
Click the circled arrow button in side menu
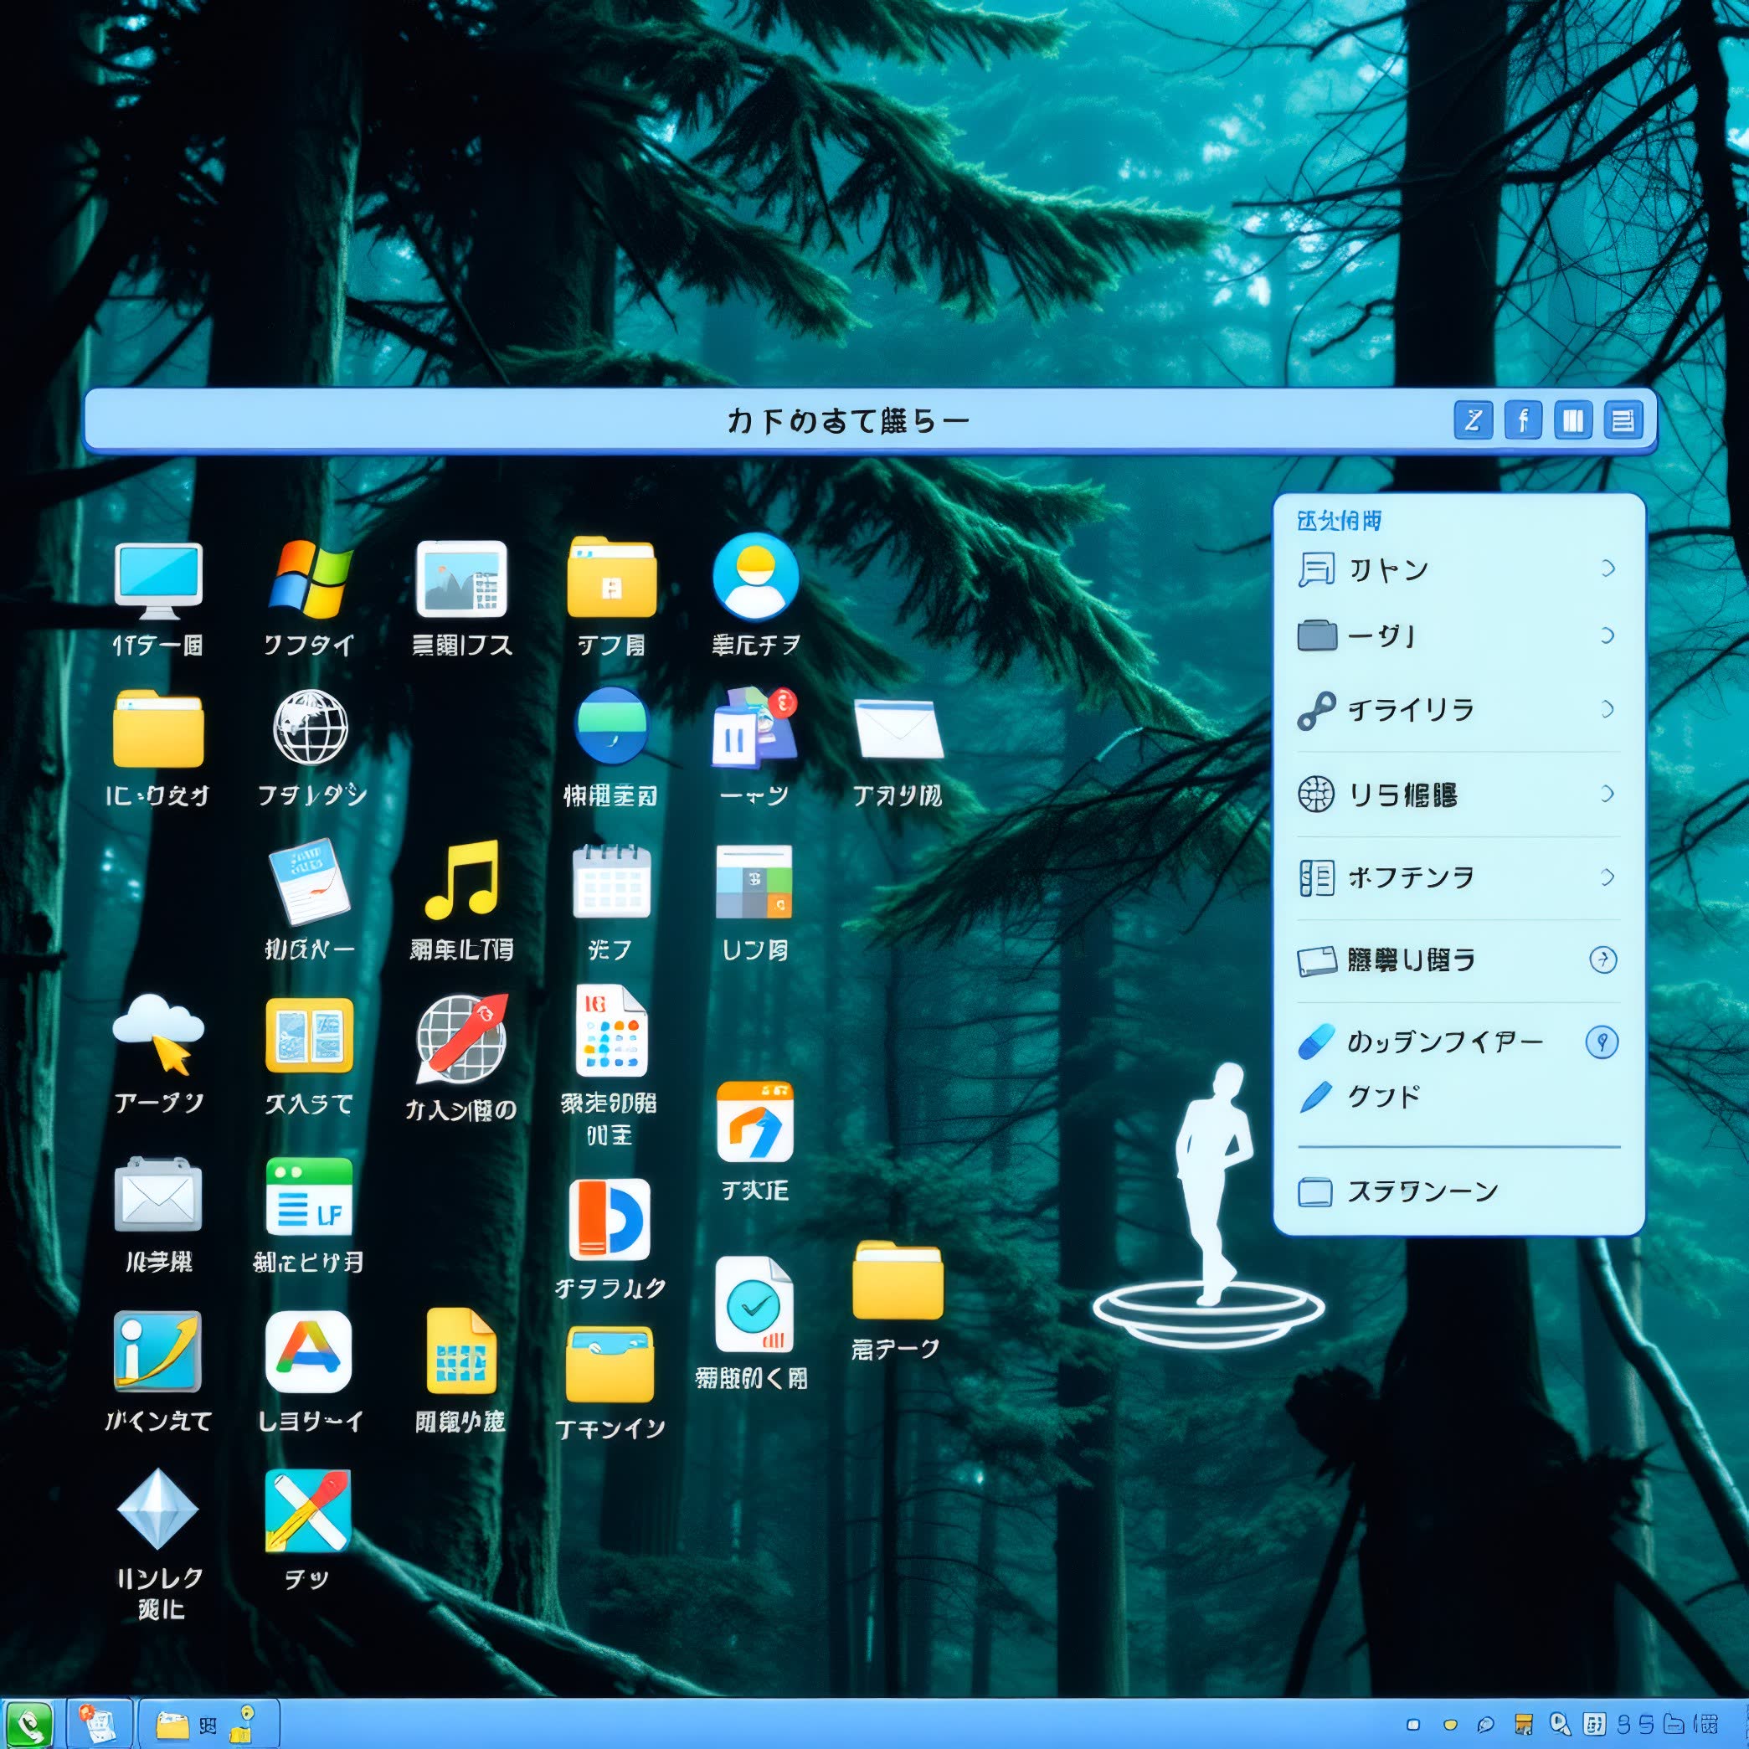(1602, 959)
